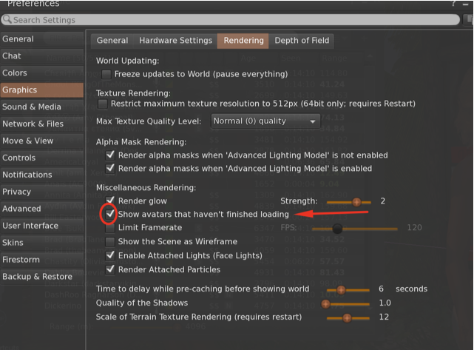The height and width of the screenshot is (350, 474).
Task: Click the glow Strength slider
Action: [x=349, y=202]
